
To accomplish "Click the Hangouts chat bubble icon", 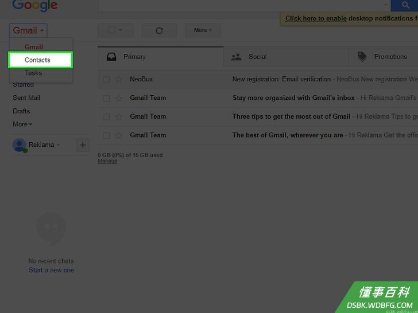I will click(51, 229).
